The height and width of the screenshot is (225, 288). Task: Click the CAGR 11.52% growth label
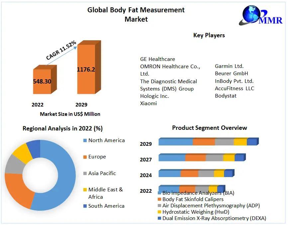pyautogui.click(x=61, y=51)
